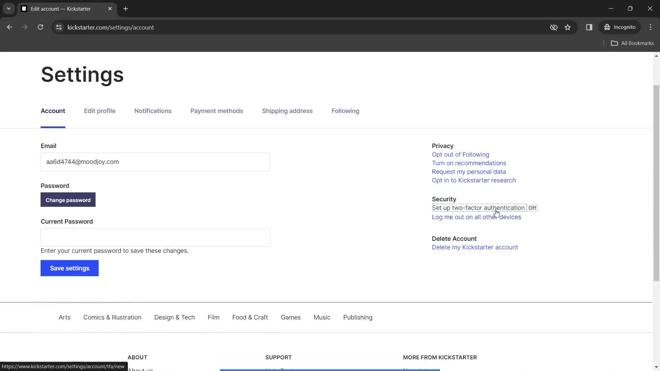Click the address bar URL

[111, 27]
